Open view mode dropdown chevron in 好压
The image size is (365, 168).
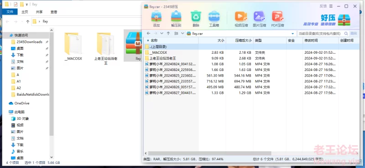(182, 33)
